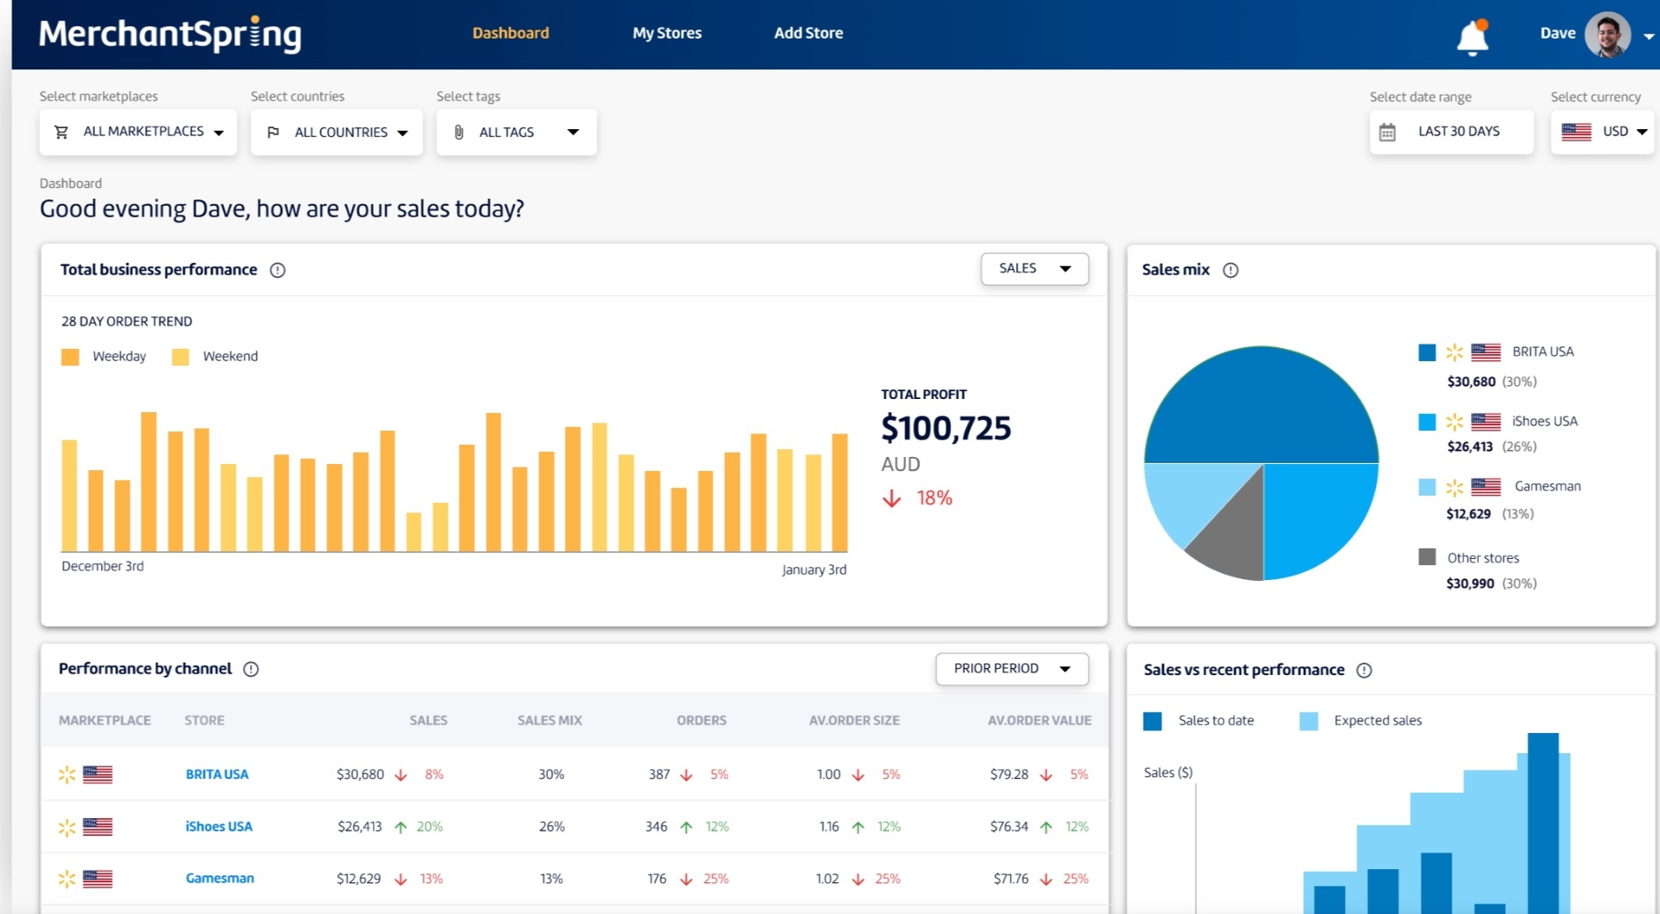The width and height of the screenshot is (1660, 914).
Task: Click the BRITA USA legend color square
Action: pos(1427,352)
